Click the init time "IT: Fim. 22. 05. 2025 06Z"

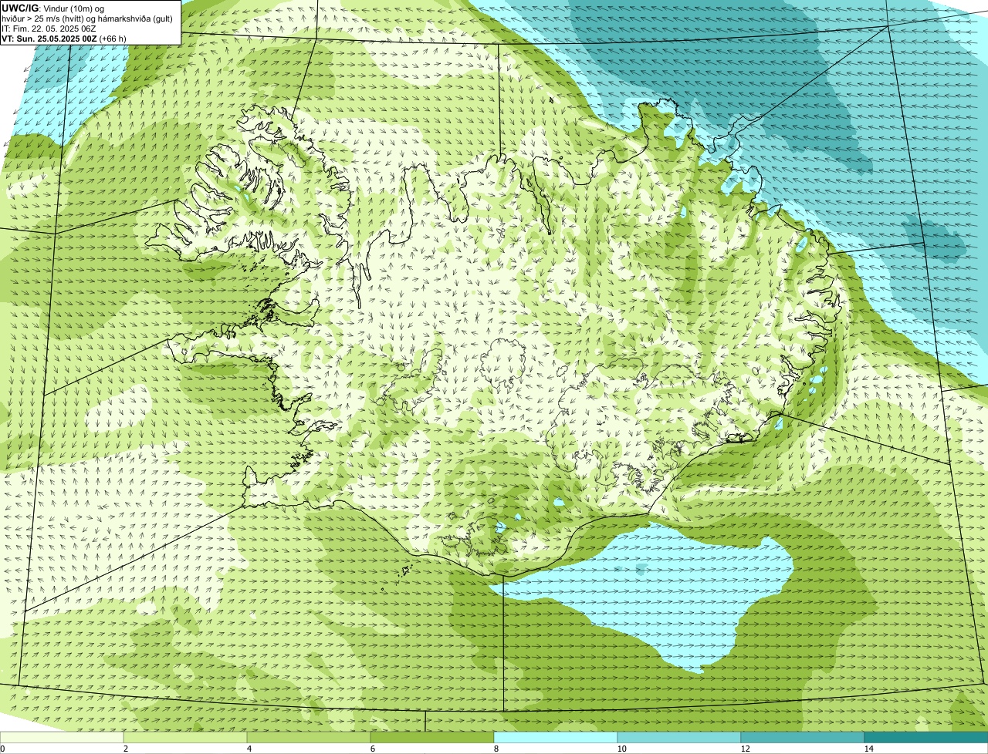pos(49,29)
